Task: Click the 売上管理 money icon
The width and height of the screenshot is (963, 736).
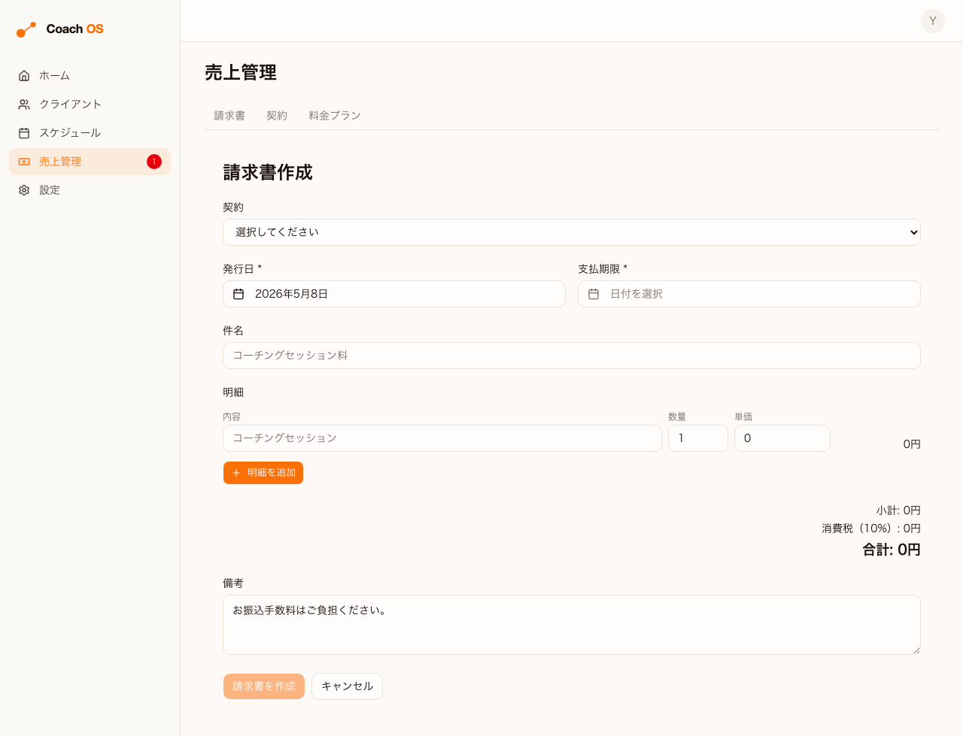Action: [x=24, y=162]
